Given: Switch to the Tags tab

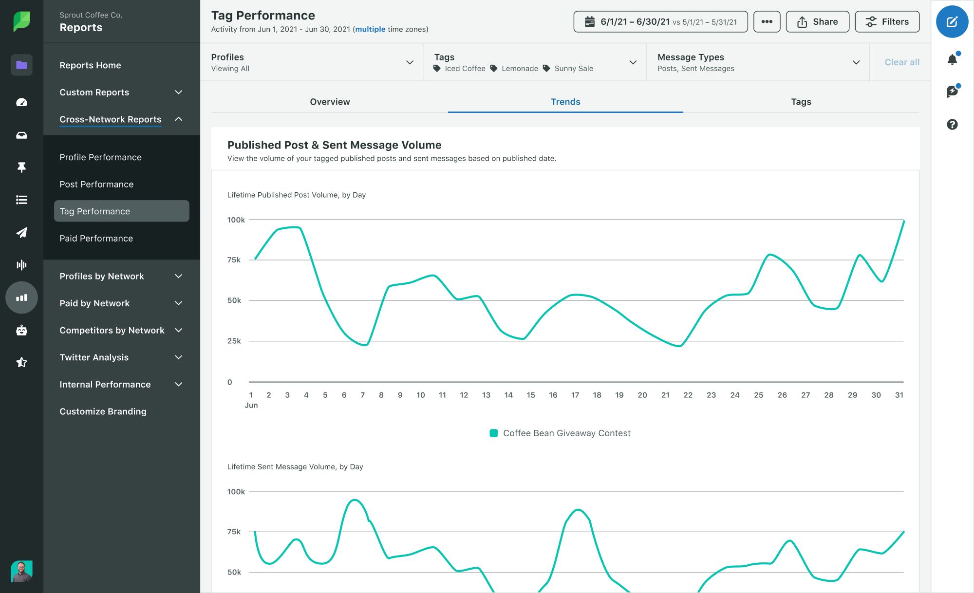Looking at the screenshot, I should tap(801, 101).
